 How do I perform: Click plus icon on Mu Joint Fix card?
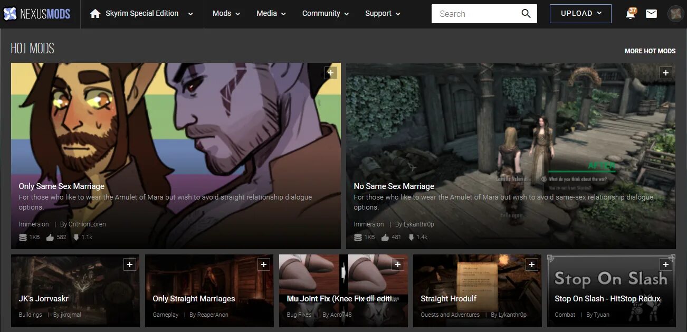[x=398, y=264]
